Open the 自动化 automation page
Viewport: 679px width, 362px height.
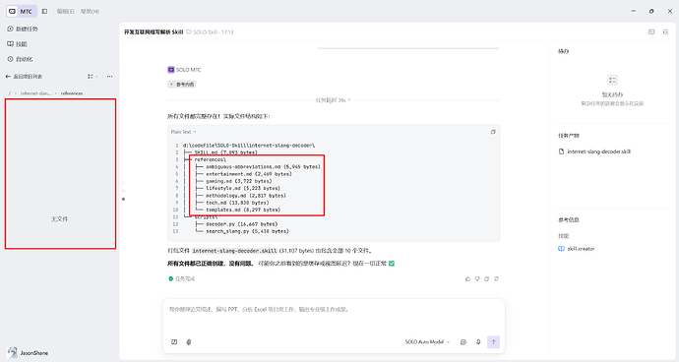pos(20,59)
